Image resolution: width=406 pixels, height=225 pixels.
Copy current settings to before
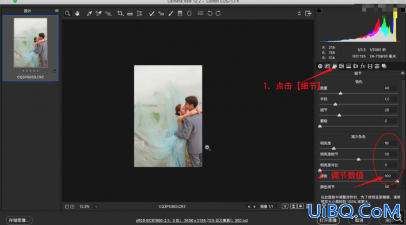(301, 207)
